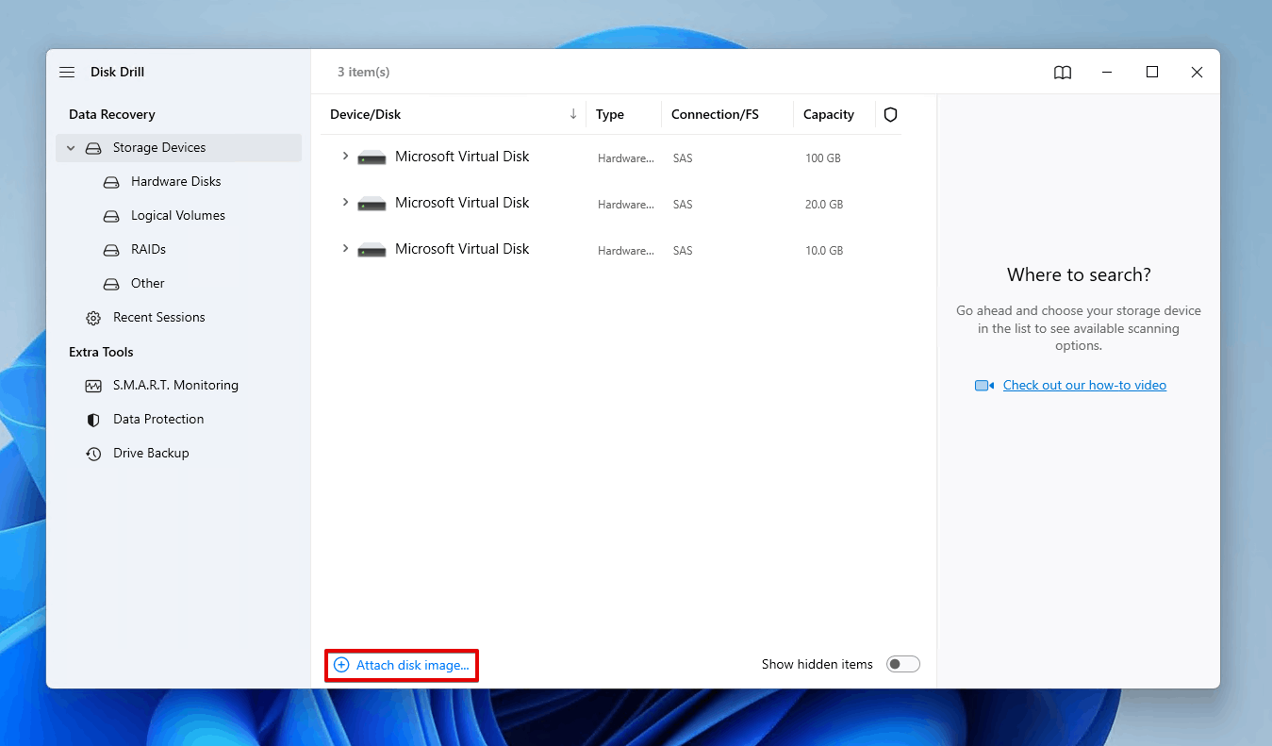Select the Logical Volumes icon
This screenshot has height=746, width=1272.
[112, 216]
